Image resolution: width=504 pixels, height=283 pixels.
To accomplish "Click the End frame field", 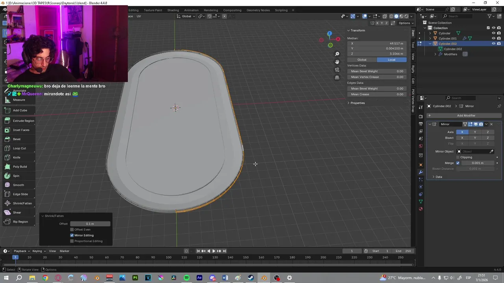I will (x=404, y=251).
